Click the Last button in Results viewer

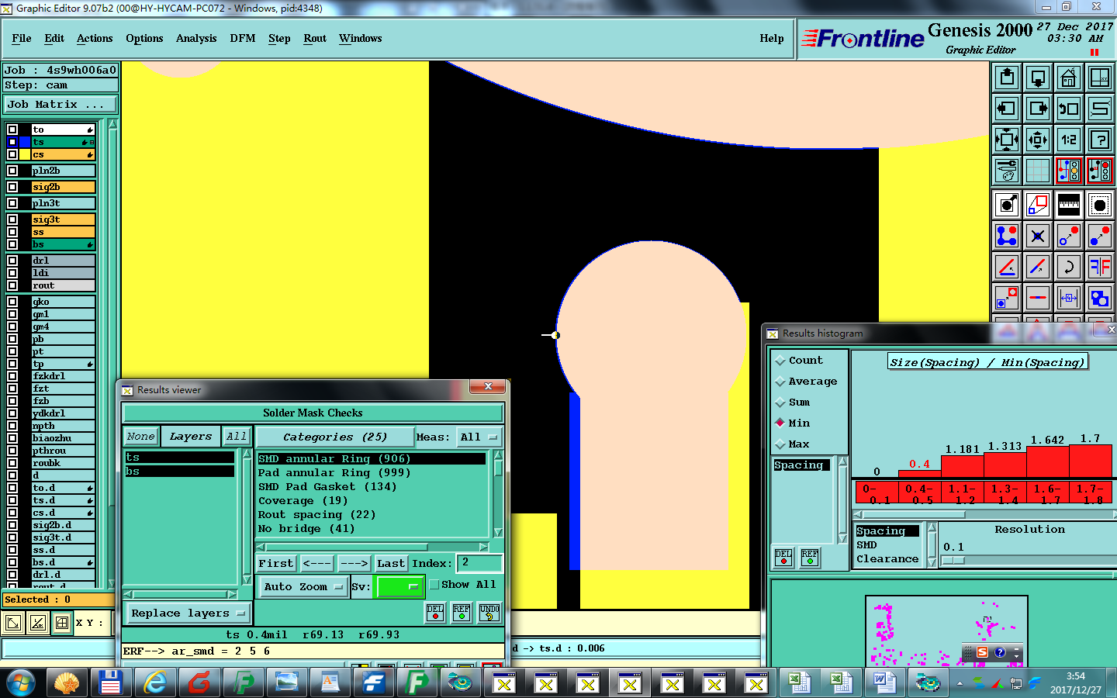pos(391,564)
